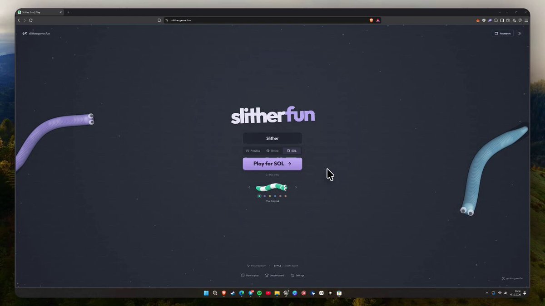The width and height of the screenshot is (545, 306).
Task: Launch Spotify from the taskbar
Action: pyautogui.click(x=259, y=293)
